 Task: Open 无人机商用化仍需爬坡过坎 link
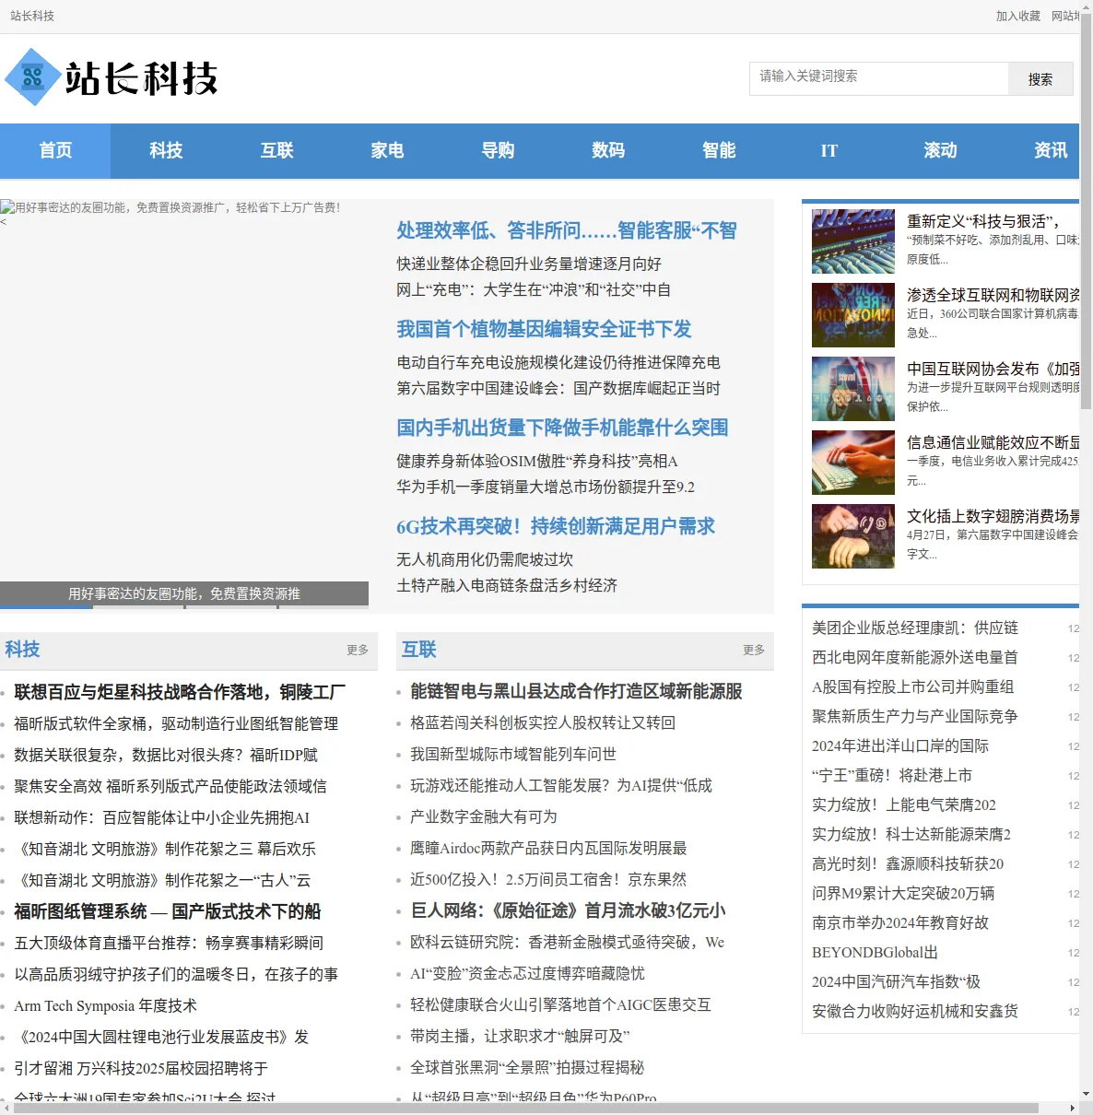485,559
